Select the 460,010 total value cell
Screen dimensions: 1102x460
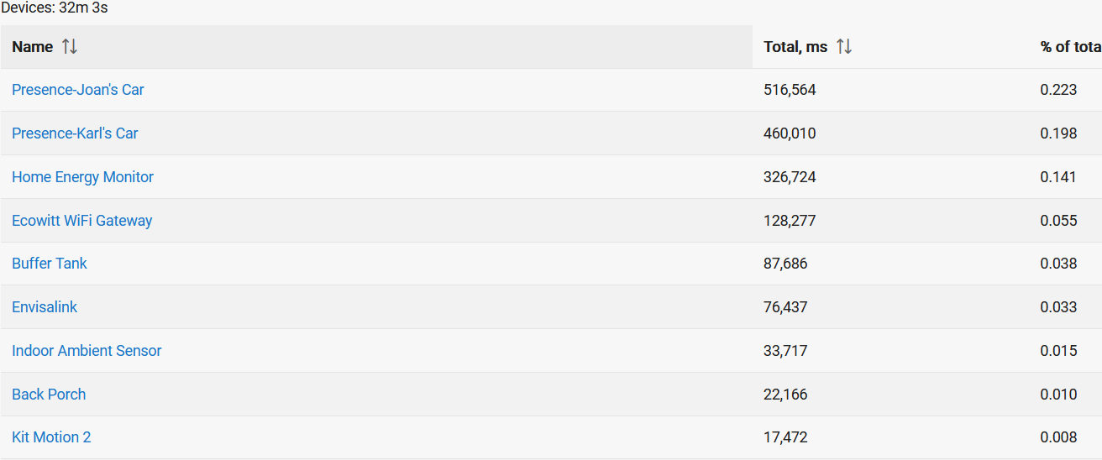pyautogui.click(x=790, y=133)
